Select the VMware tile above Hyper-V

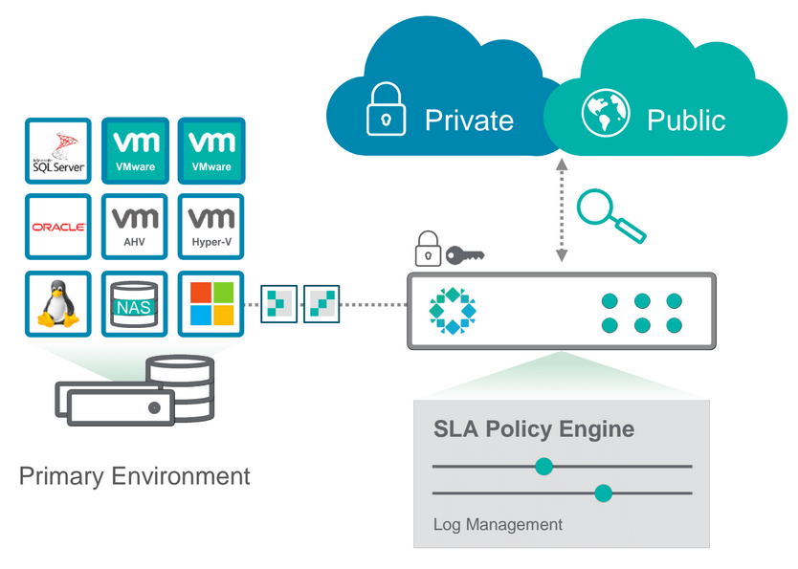click(x=211, y=151)
